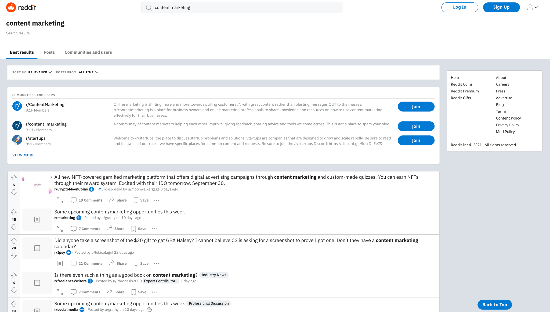Image resolution: width=550 pixels, height=312 pixels.
Task: Downvote the good book on content marketing post
Action: 14,290
